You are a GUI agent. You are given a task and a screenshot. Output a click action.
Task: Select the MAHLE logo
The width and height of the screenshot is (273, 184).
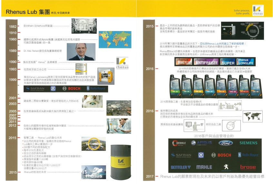coord(204,167)
